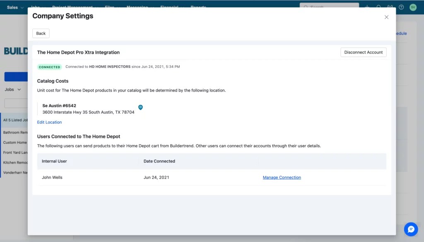Select the Custom Home job in sidebar
Image resolution: width=424 pixels, height=242 pixels.
tap(15, 143)
